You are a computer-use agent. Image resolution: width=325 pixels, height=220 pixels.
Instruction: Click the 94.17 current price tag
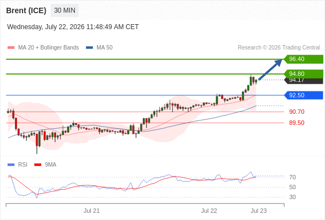[x=304, y=81]
